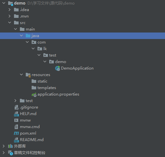165x157 pixels.
Task: Select the pom.xml file
Action: click(x=28, y=133)
